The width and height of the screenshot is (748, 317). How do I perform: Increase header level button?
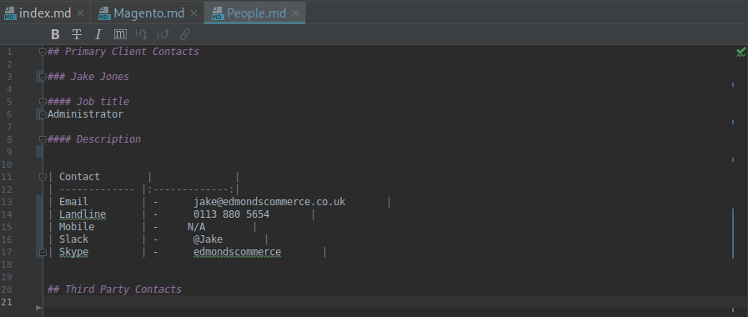tap(163, 34)
